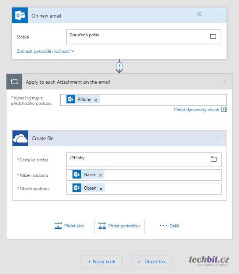Click the info icon on the email trigger

(199, 15)
